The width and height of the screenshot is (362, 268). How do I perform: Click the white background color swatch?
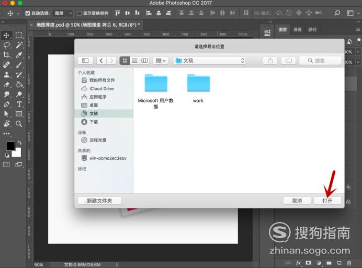click(18, 153)
